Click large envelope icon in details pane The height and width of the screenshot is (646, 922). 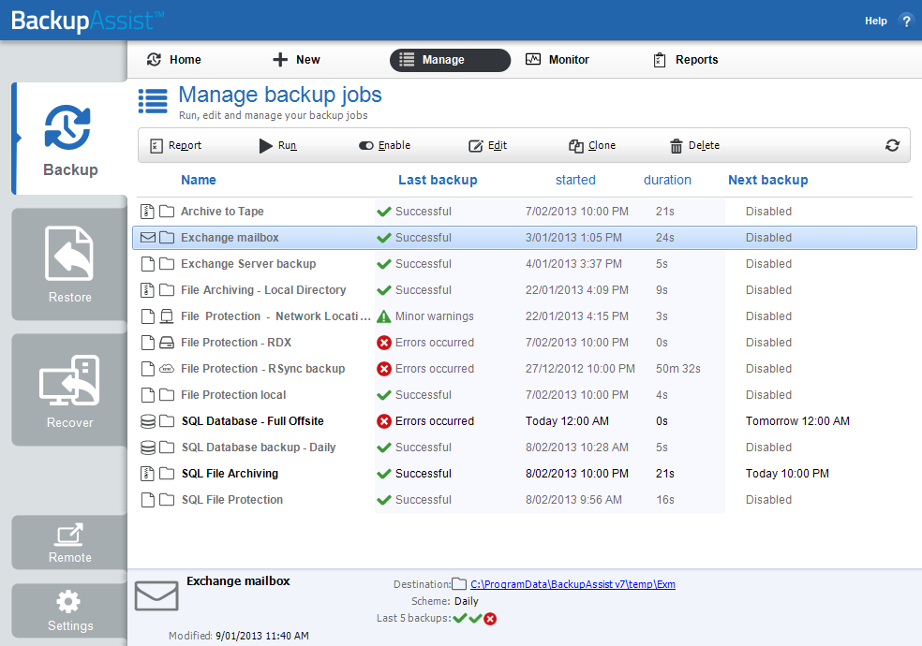tap(156, 596)
